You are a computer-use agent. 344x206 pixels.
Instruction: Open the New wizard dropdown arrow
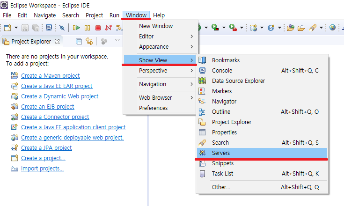(x=16, y=28)
